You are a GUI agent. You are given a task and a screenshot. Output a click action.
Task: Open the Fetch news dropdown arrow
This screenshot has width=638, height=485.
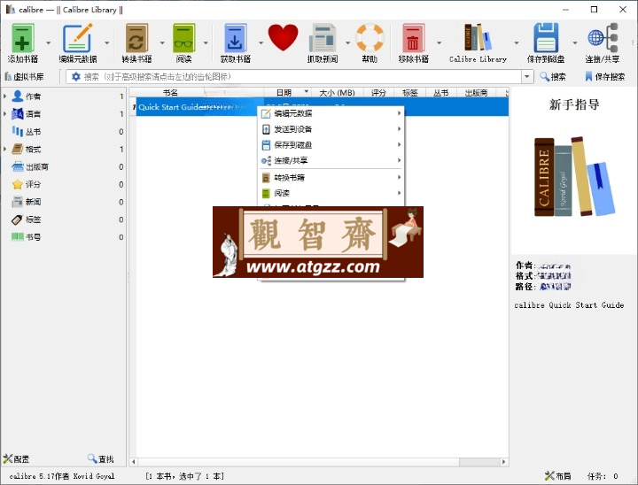[x=348, y=42]
